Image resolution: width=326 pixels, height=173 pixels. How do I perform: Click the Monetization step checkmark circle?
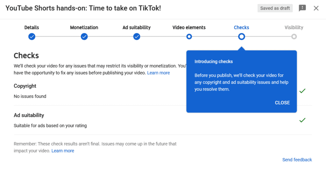pos(84,37)
